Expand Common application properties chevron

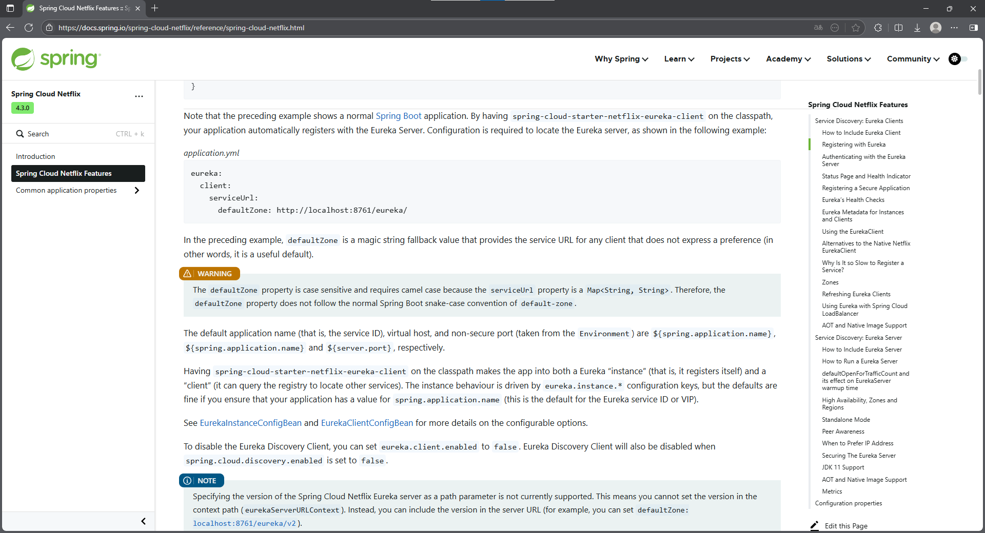tap(136, 190)
